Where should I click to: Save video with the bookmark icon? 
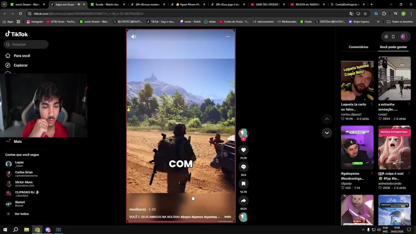pos(243,184)
